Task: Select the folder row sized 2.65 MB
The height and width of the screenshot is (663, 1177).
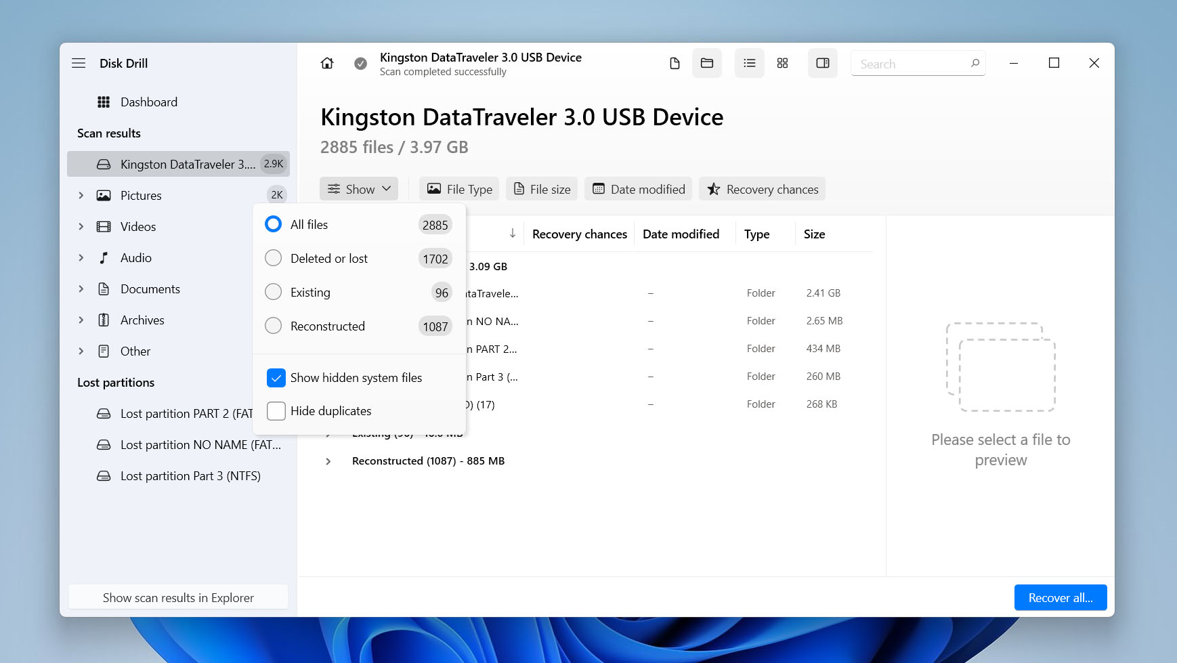Action: coord(669,321)
